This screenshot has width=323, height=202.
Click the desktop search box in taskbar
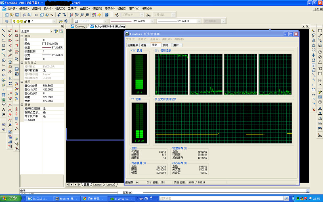(222, 198)
